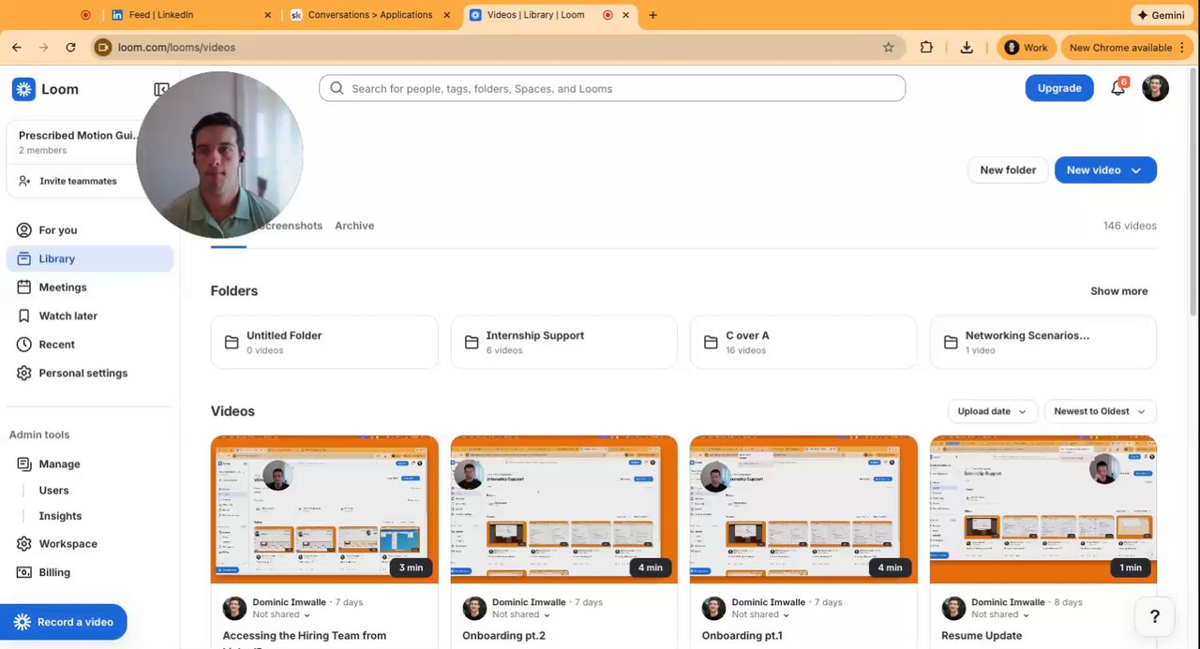Click the Invite teammates link
1200x649 pixels.
coord(78,181)
